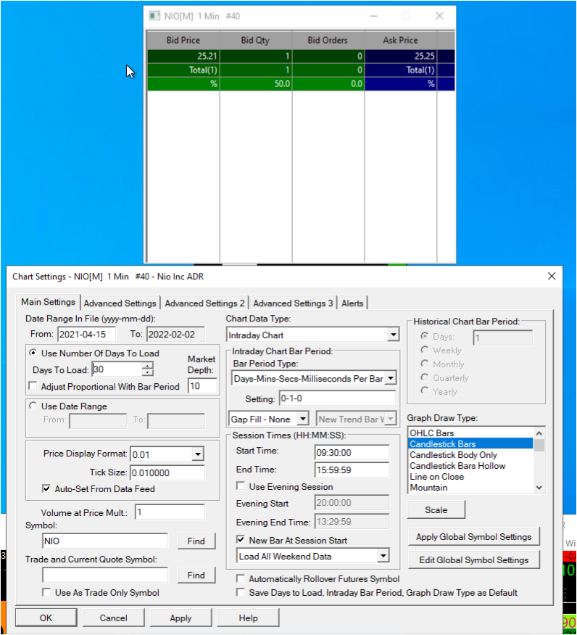Expand the Bar Period Type dropdown
577x635 pixels.
point(391,378)
